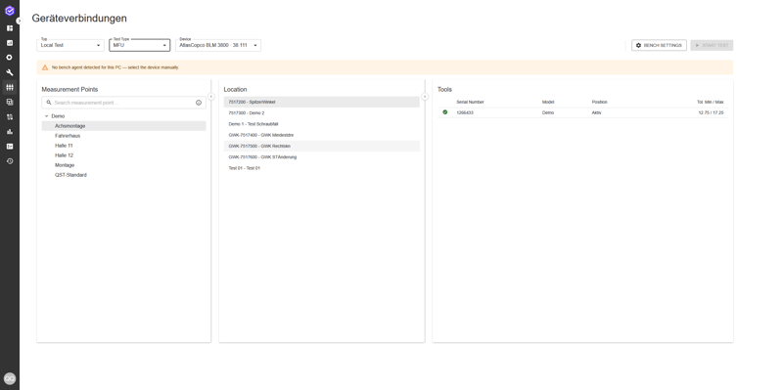
Task: Click the purple app logo in sidebar
Action: click(10, 11)
